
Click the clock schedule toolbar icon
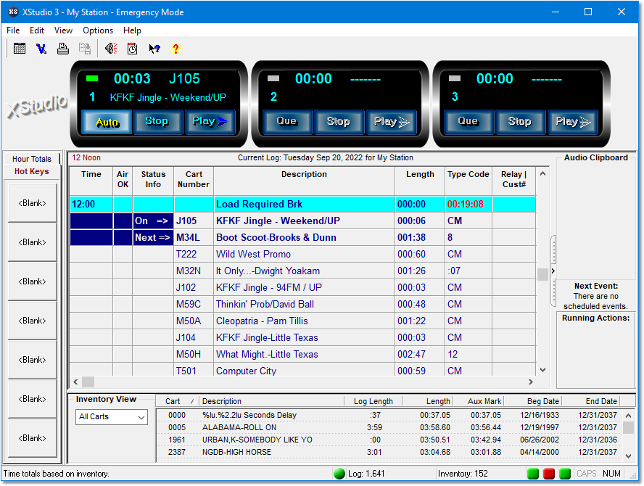coord(132,49)
